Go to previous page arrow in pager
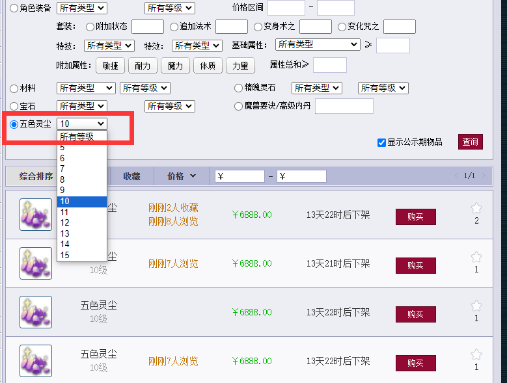This screenshot has width=507, height=383. click(x=457, y=176)
